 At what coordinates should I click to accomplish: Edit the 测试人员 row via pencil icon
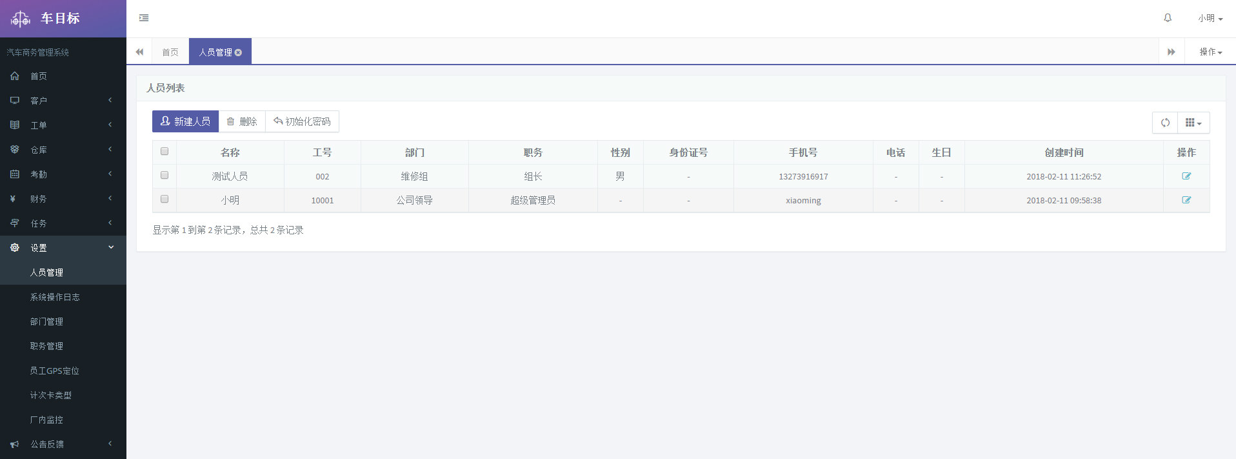click(x=1186, y=176)
